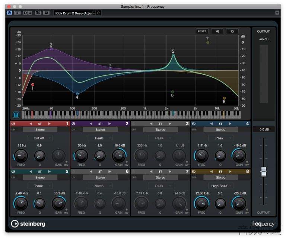
Task: Click band 8 Stereo channel tab
Action: 220,177
